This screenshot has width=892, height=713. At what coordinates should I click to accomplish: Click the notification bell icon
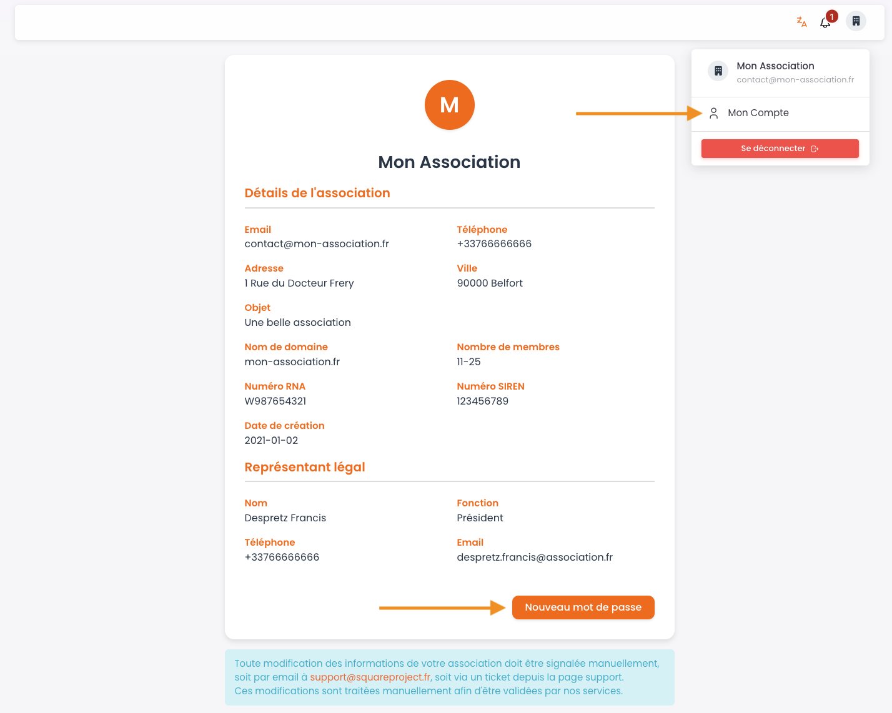coord(825,23)
